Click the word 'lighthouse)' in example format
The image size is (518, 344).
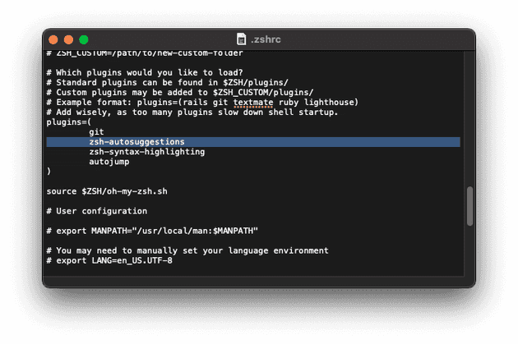(331, 103)
